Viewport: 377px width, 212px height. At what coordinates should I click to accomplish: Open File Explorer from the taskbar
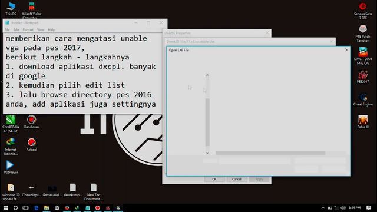(47, 208)
